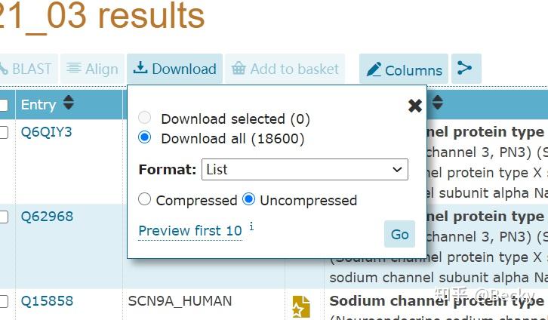Open the Download menu in toolbar
Screen dimensions: 548x320
(174, 69)
